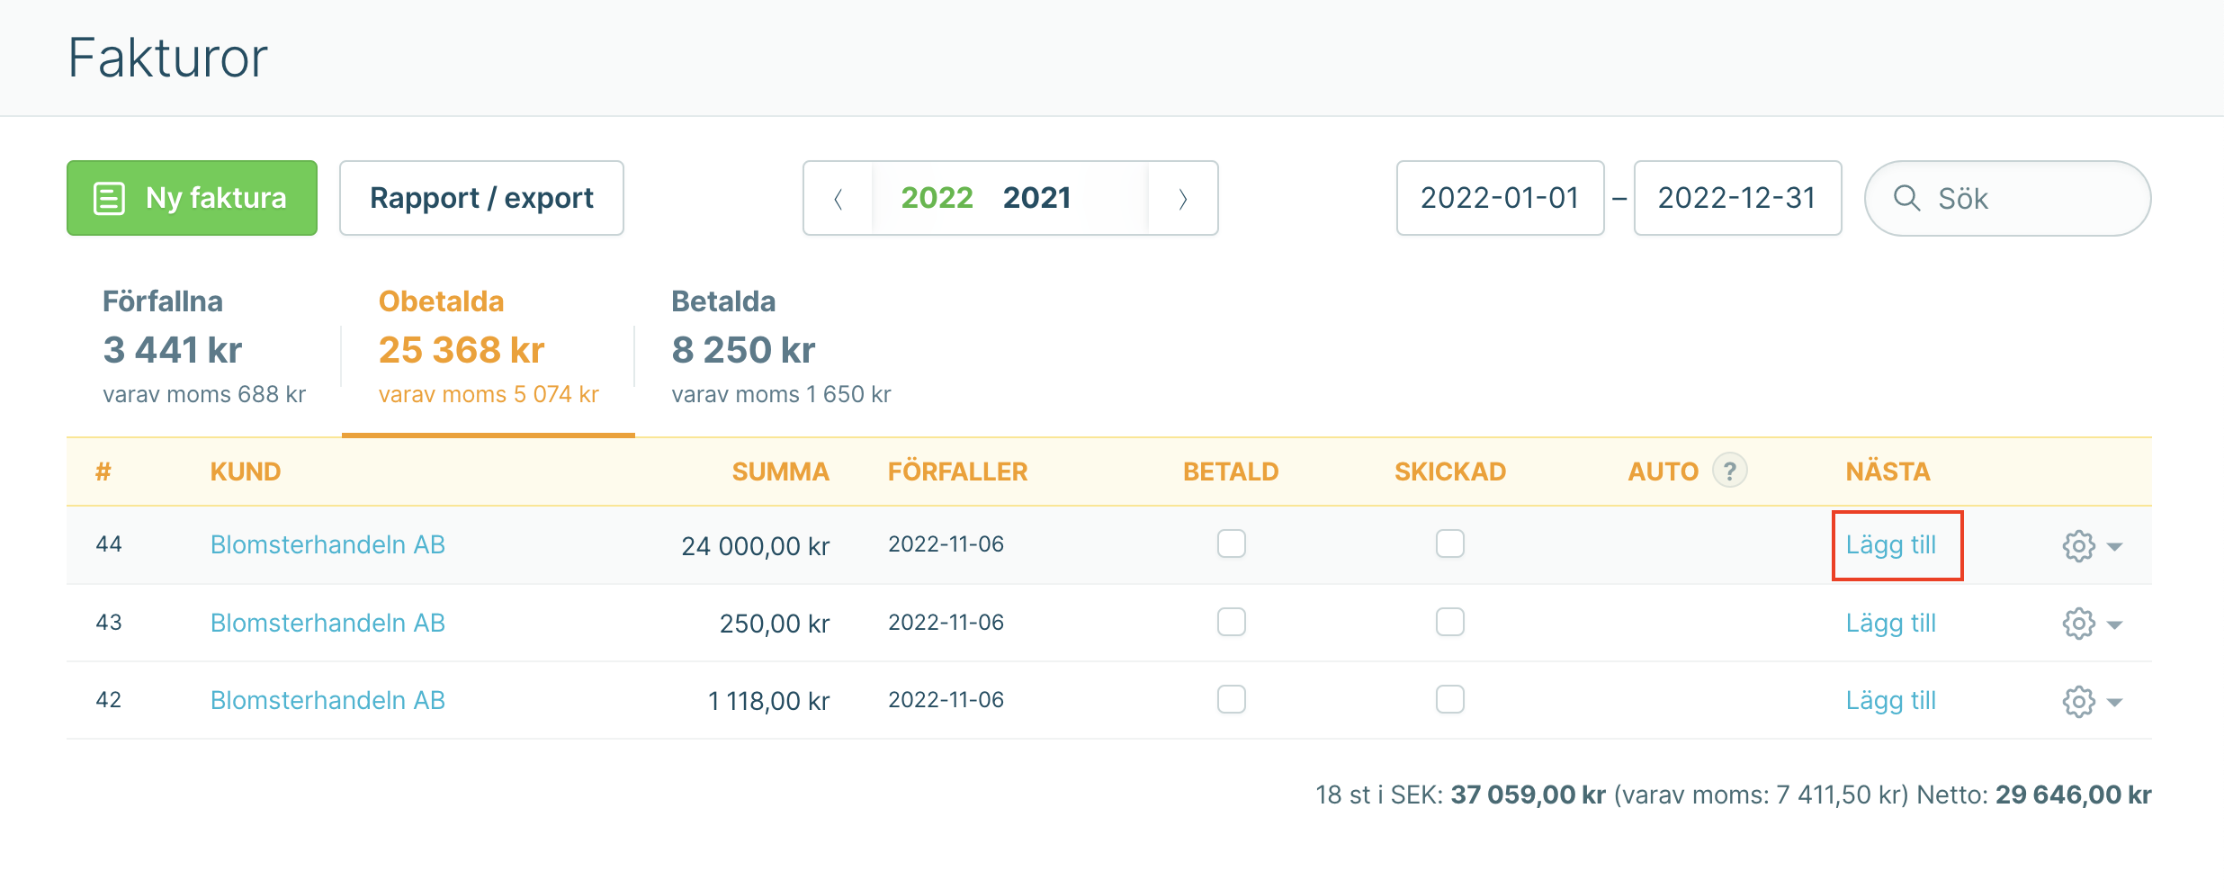Mark invoice 43 as sent (Skickad)
2224x889 pixels.
(x=1449, y=622)
